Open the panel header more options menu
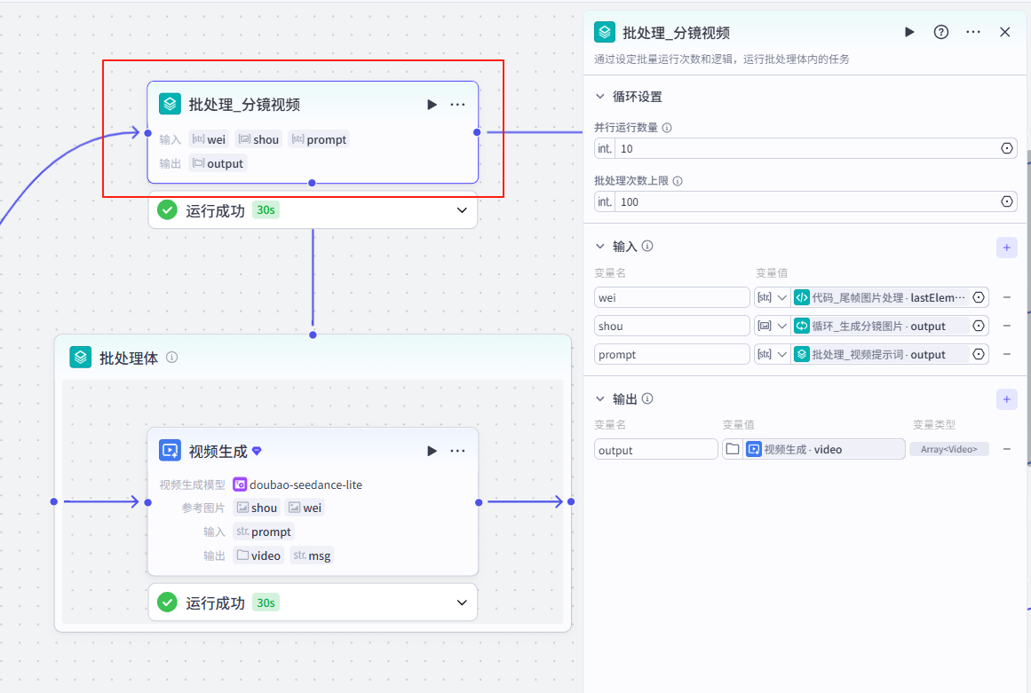1031x693 pixels. click(973, 32)
